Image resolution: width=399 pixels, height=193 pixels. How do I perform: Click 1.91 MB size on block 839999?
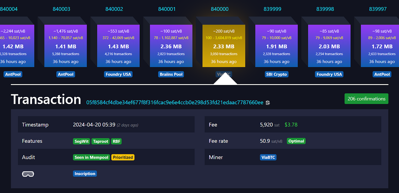[x=276, y=46]
